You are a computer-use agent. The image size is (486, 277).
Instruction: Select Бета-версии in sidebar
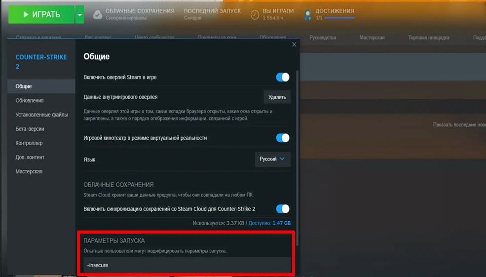click(41, 129)
